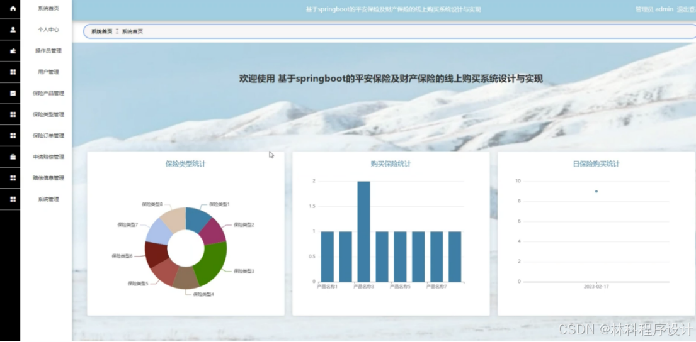This screenshot has height=342, width=696.
Task: Click the tallest bar above 产品名称3
Action: pos(363,232)
